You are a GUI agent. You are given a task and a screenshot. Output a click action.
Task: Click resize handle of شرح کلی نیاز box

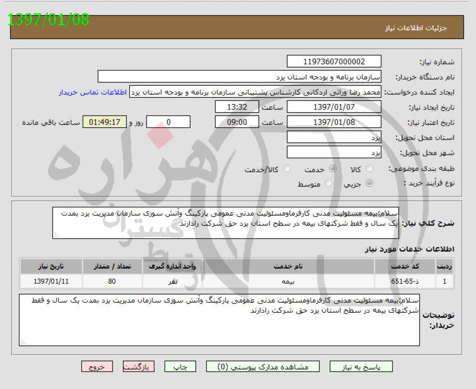pos(57,235)
